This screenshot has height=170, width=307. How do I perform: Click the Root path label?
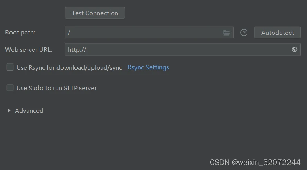(x=20, y=33)
